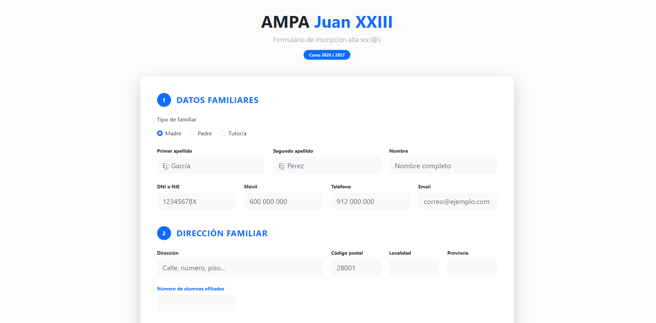
Task: Focus the Primer apellido field
Action: point(211,166)
